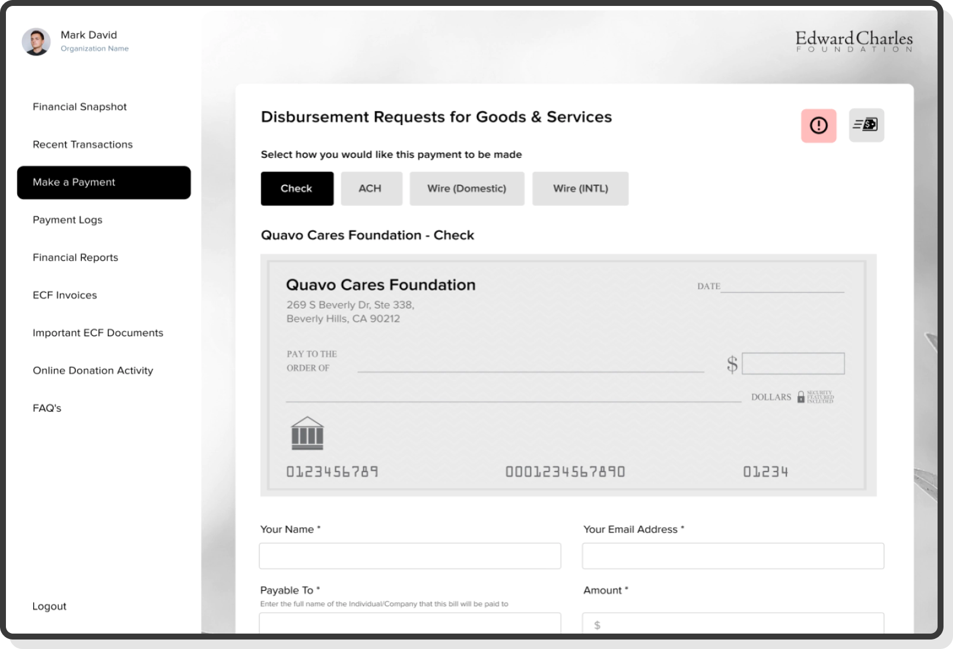Click the Amount dollar field
Image resolution: width=953 pixels, height=649 pixels.
coord(733,624)
